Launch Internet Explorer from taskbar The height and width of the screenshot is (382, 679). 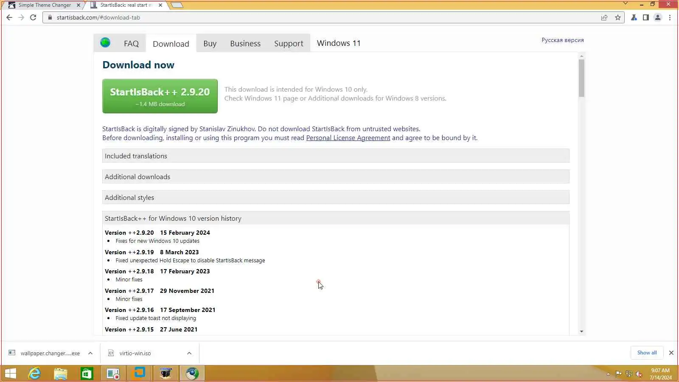(34, 374)
